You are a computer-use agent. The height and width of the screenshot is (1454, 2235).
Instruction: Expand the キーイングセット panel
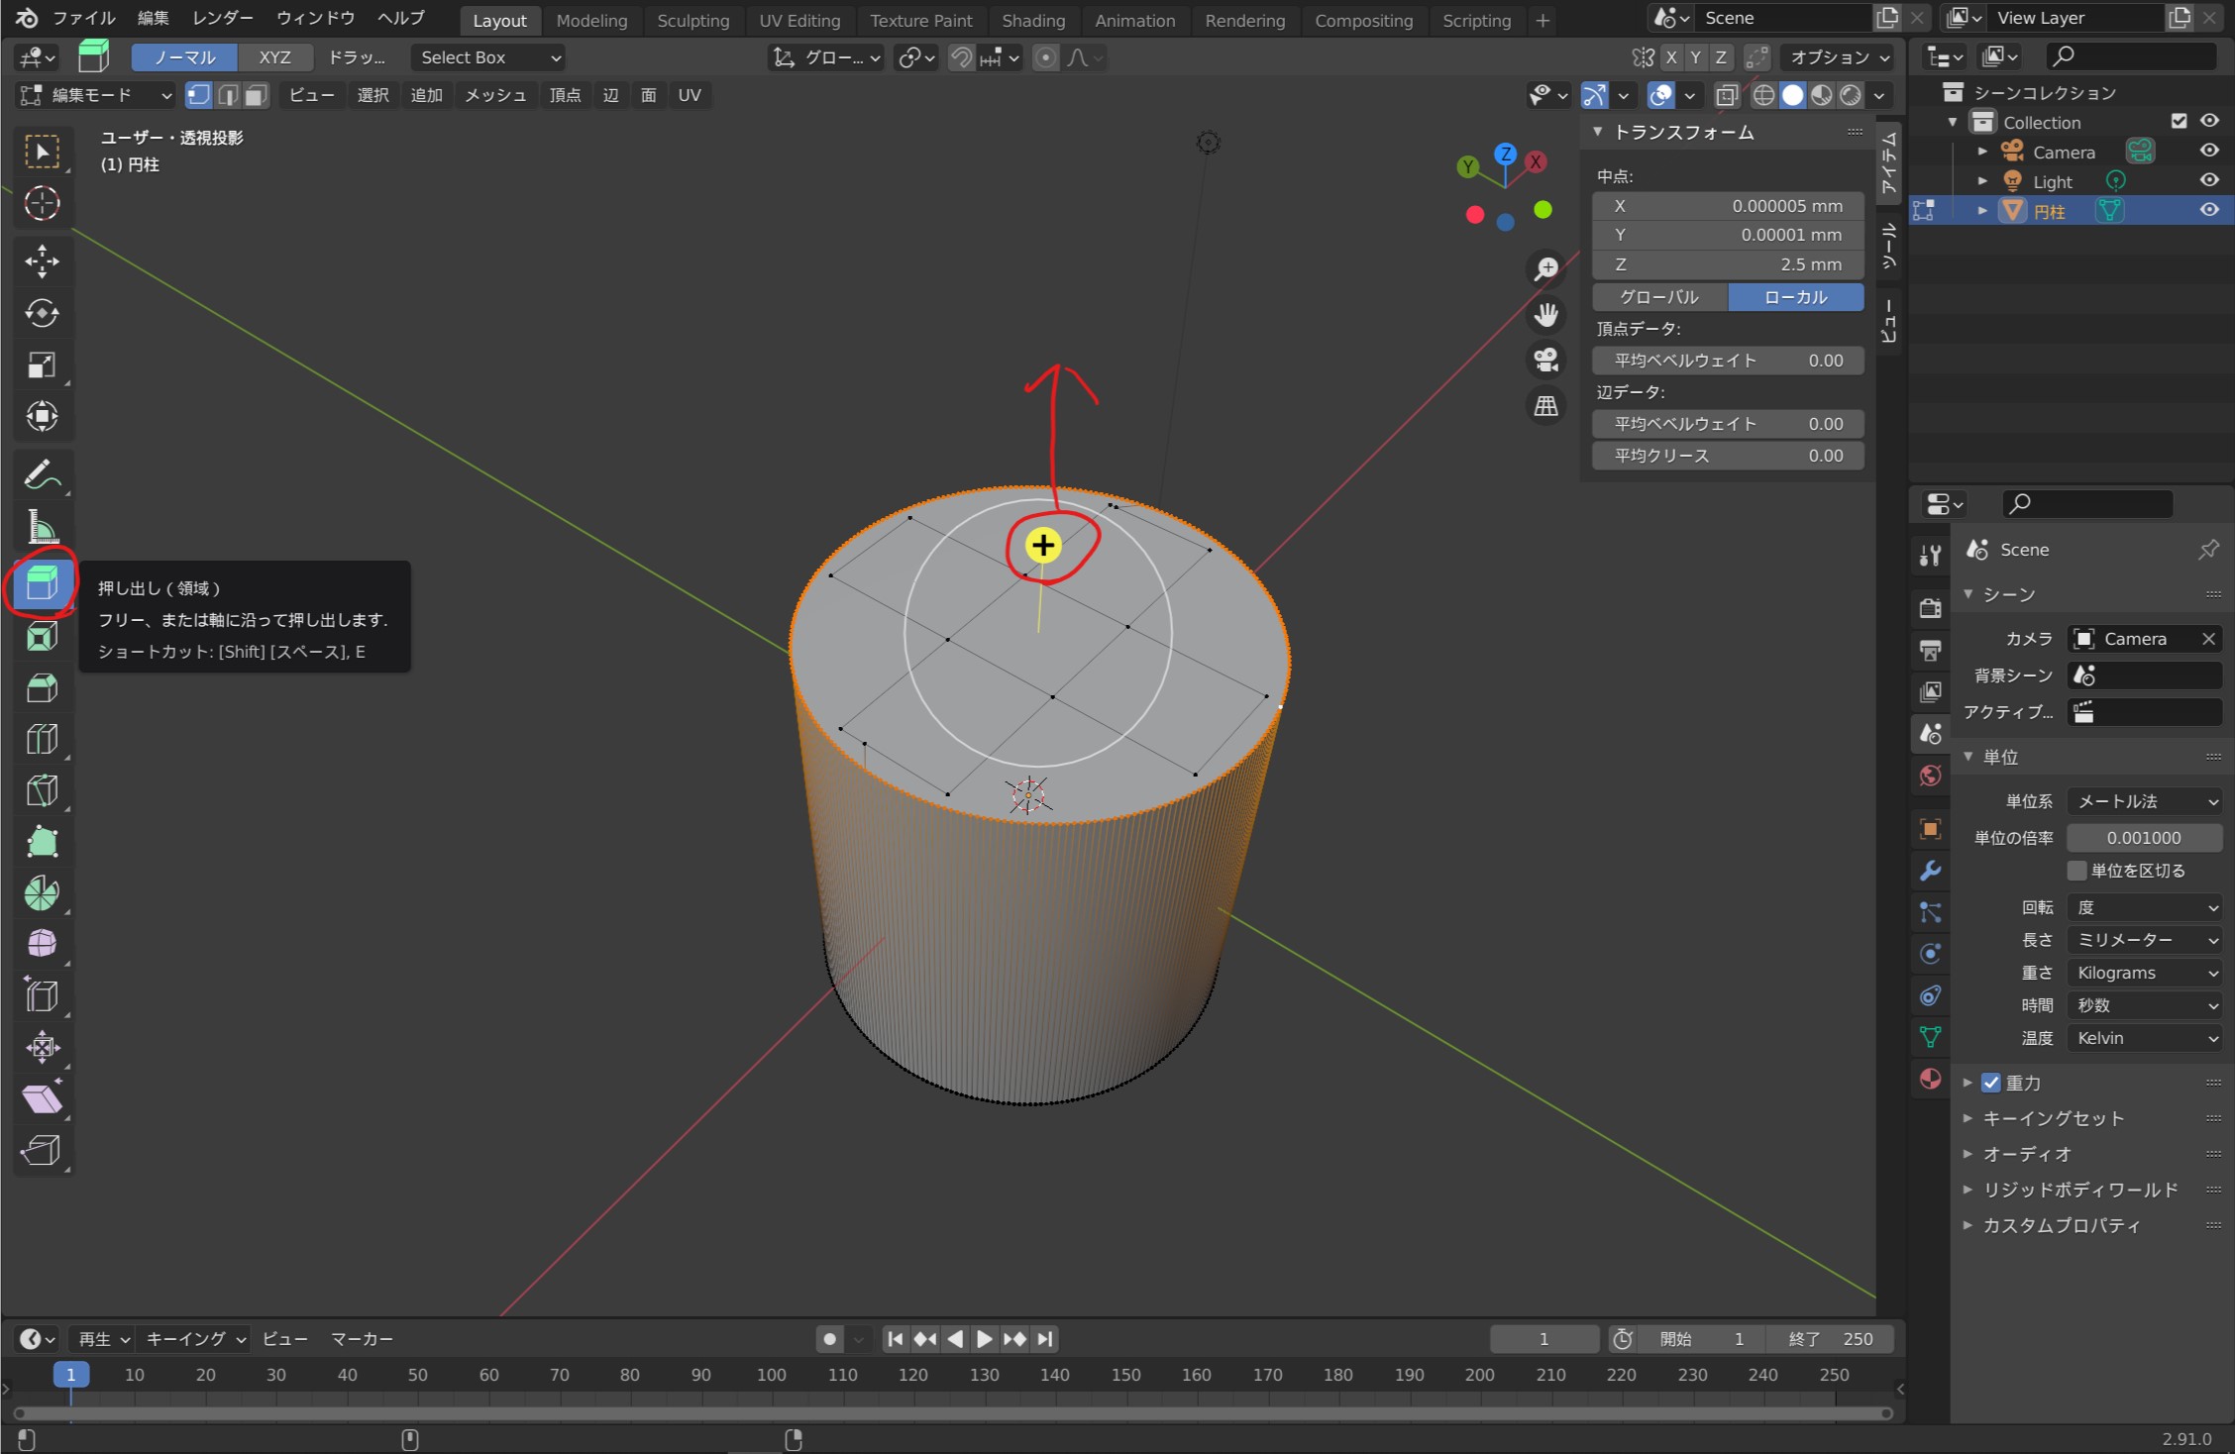[x=2053, y=1118]
